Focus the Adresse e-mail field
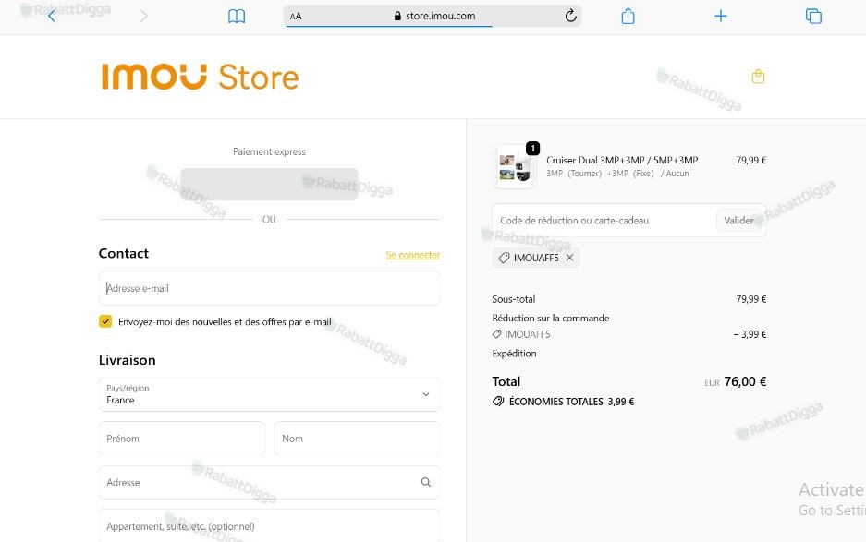866x542 pixels. 269,288
